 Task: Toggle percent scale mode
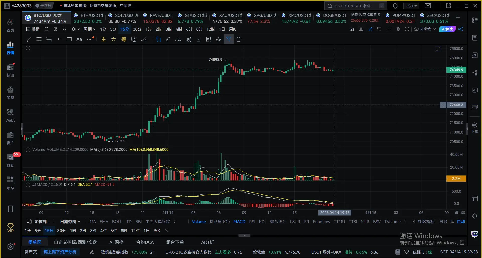tap(452, 222)
